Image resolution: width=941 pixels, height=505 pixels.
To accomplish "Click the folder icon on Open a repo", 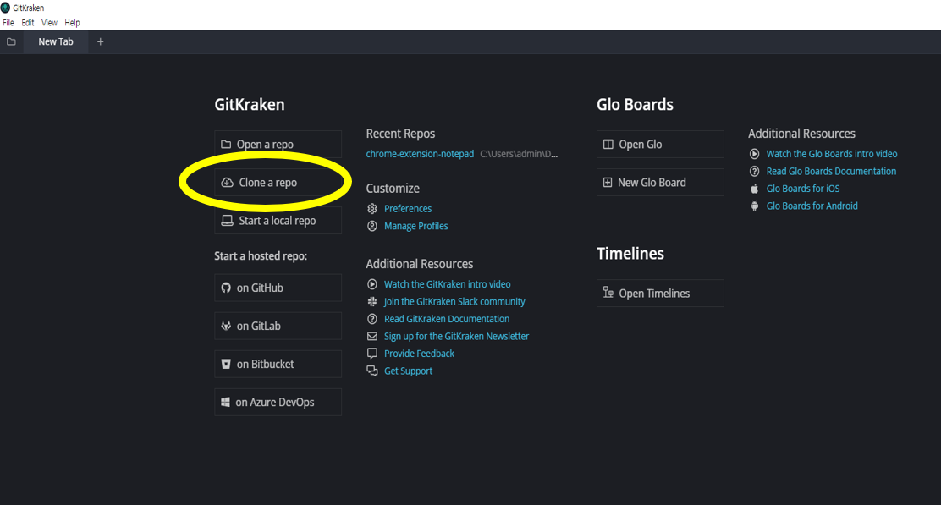I will [x=226, y=145].
